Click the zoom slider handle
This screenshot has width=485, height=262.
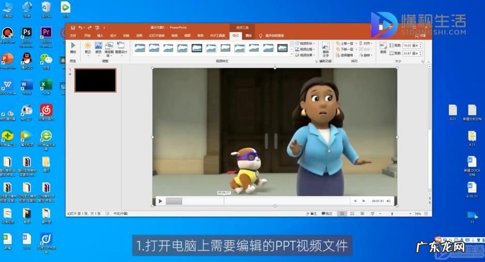[392, 214]
